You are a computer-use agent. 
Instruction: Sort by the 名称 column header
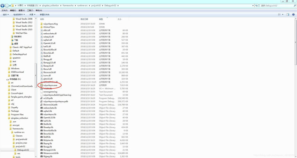click(x=42, y=19)
